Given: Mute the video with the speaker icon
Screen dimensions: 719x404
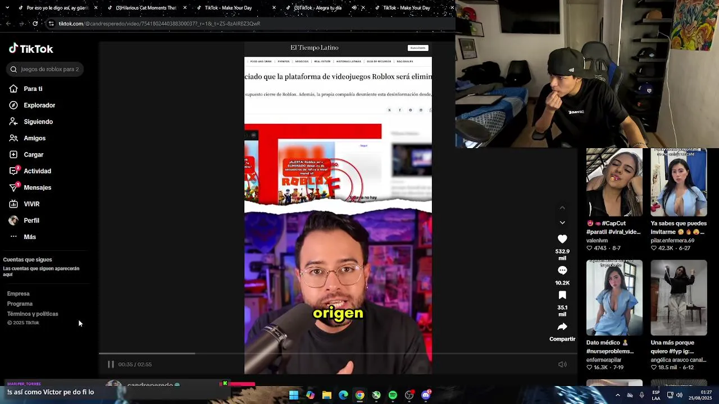Looking at the screenshot, I should (562, 364).
